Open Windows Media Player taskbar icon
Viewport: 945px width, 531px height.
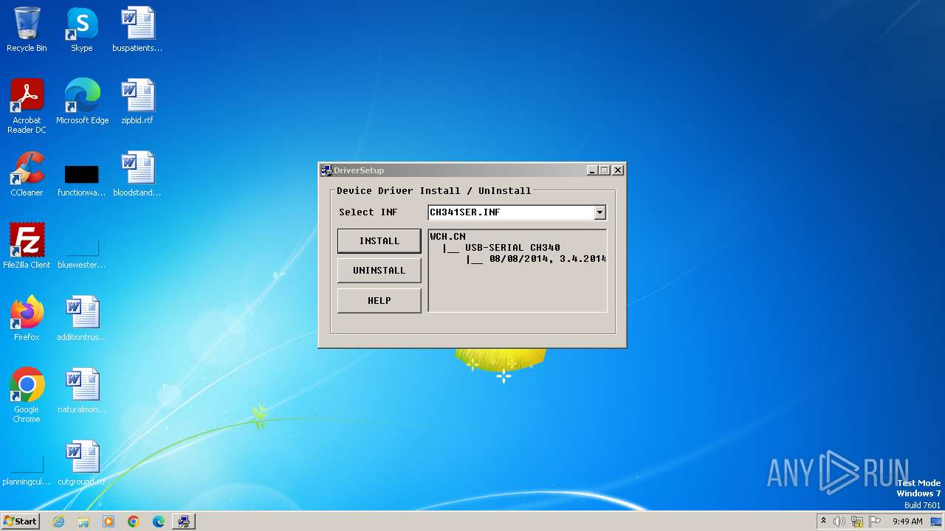[109, 521]
